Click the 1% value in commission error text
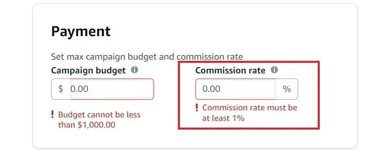The image size is (392, 150). (x=238, y=118)
